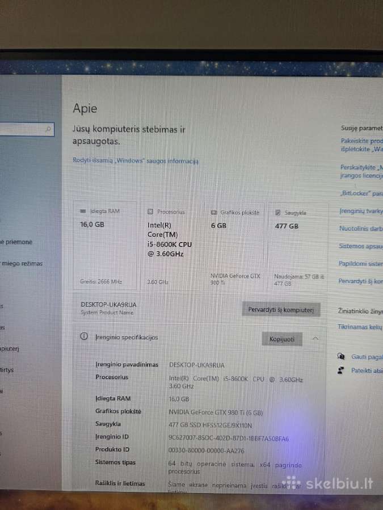Click the search input field in sidebar
Viewport: 383px width, 510px height.
tap(27, 129)
